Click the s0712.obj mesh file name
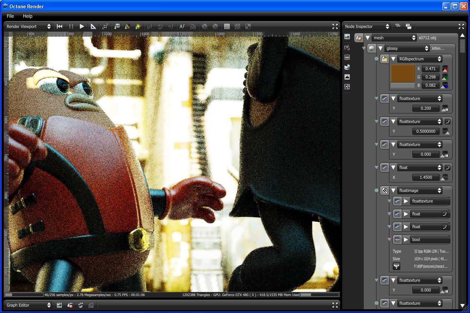 click(x=427, y=38)
